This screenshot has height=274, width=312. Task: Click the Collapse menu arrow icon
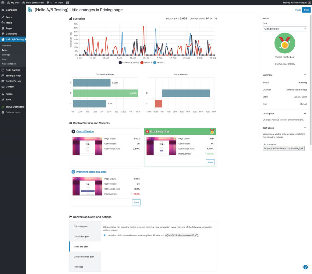point(3,112)
